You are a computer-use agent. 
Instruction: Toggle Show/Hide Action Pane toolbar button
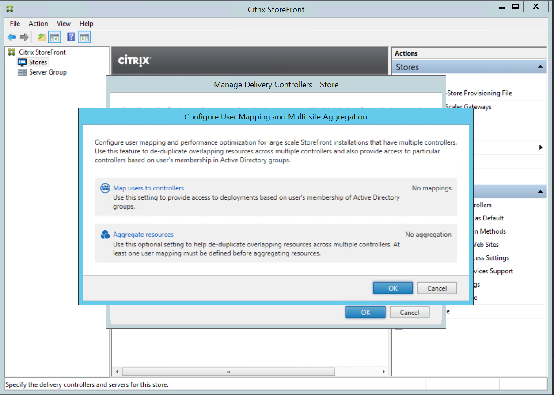click(84, 37)
